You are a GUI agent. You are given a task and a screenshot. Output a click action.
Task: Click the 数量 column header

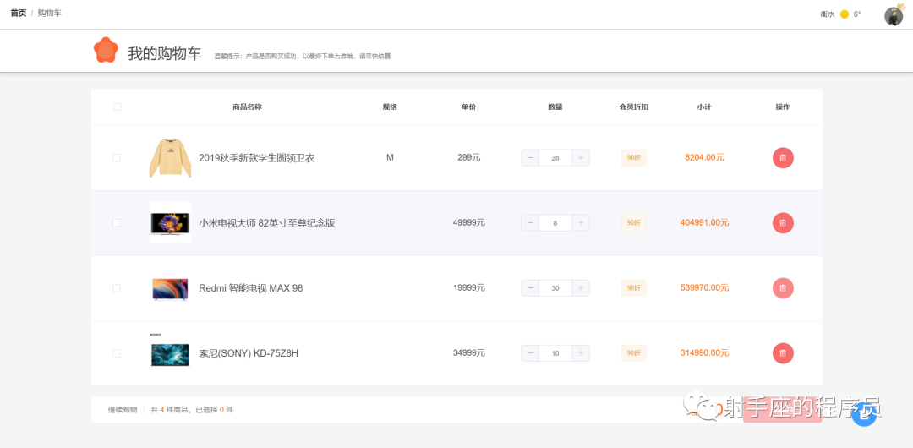coord(555,107)
